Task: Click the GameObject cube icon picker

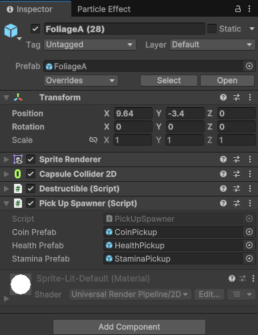Action: (11, 31)
